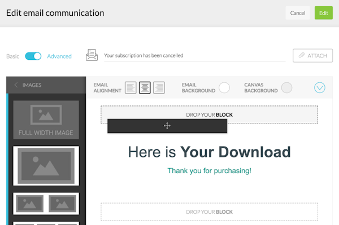Click the green Edit button
Image resolution: width=339 pixels, height=225 pixels.
click(x=324, y=13)
